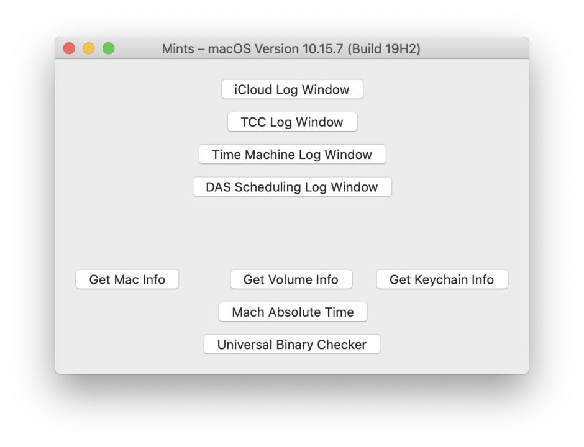Click the Mints window title text
Viewport: 584px width, 447px height.
tap(291, 48)
